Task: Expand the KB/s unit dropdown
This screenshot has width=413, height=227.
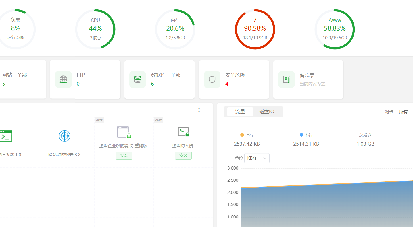Action: 257,158
